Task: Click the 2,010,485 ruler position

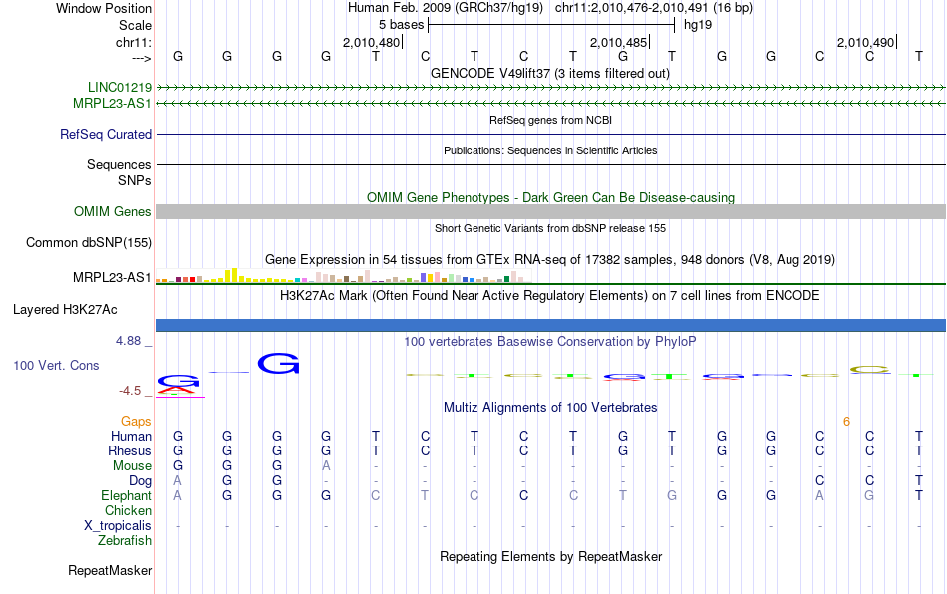Action: pos(618,42)
